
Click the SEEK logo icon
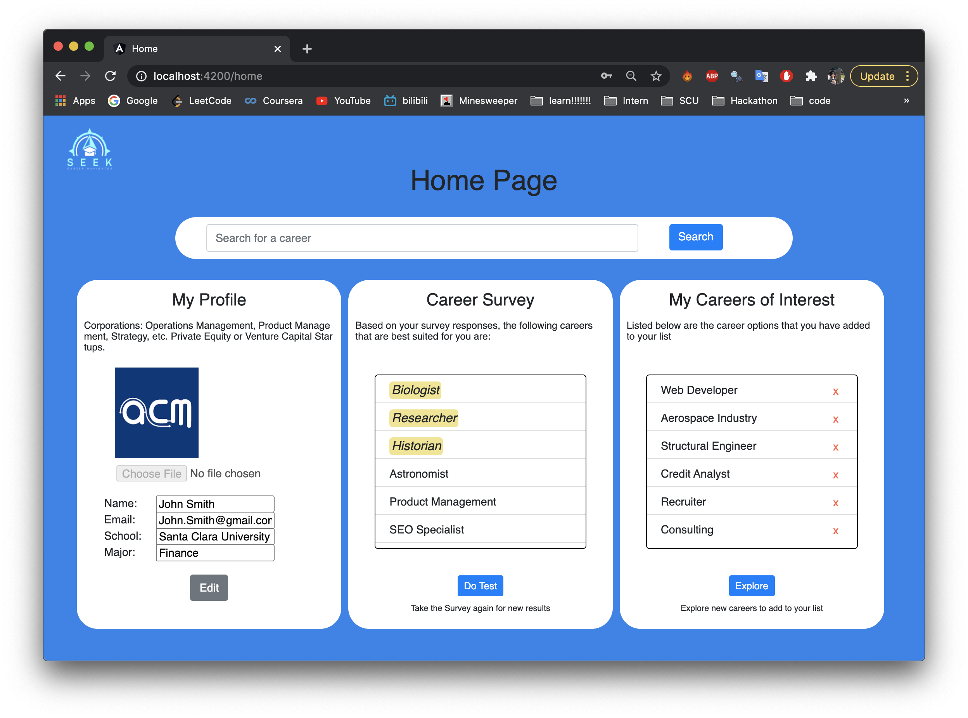click(90, 149)
